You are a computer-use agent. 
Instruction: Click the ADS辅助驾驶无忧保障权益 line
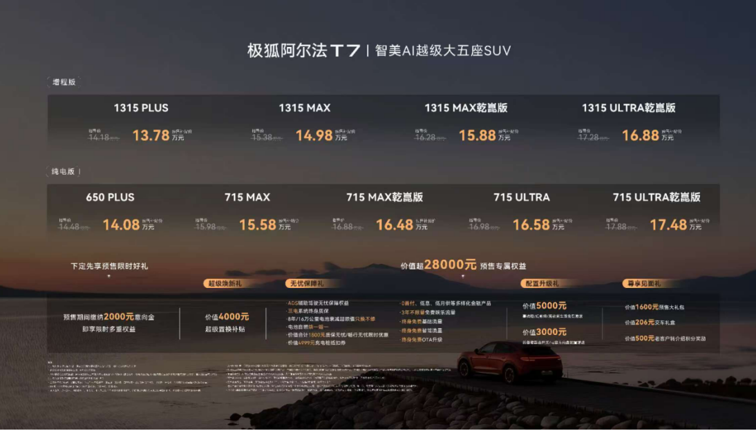click(318, 303)
